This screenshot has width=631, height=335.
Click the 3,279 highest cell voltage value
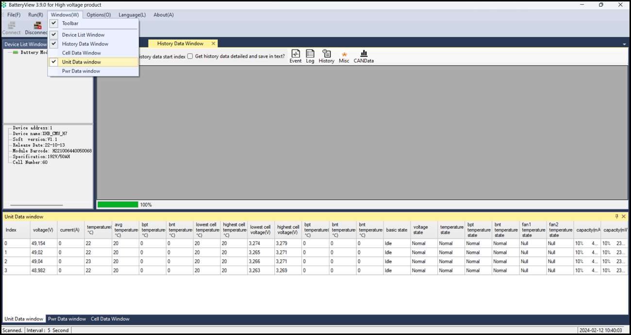click(x=288, y=243)
